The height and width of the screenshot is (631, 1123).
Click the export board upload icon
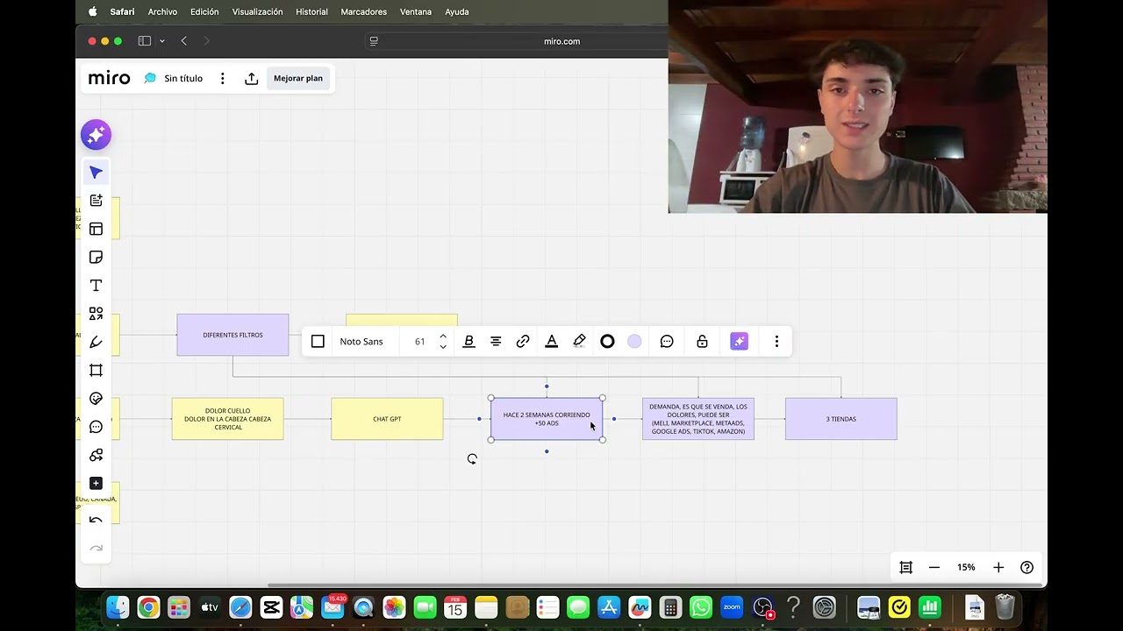(x=251, y=78)
